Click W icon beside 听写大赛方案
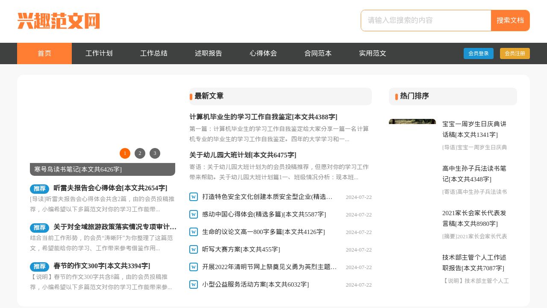547x308 pixels. [194, 249]
